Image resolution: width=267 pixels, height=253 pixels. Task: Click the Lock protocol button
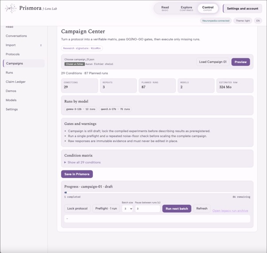77,208
